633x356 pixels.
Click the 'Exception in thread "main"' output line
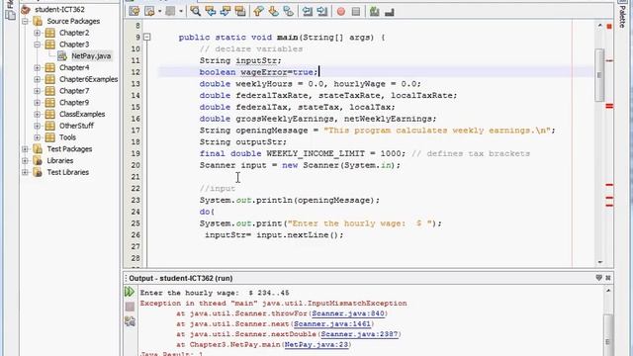(273, 304)
